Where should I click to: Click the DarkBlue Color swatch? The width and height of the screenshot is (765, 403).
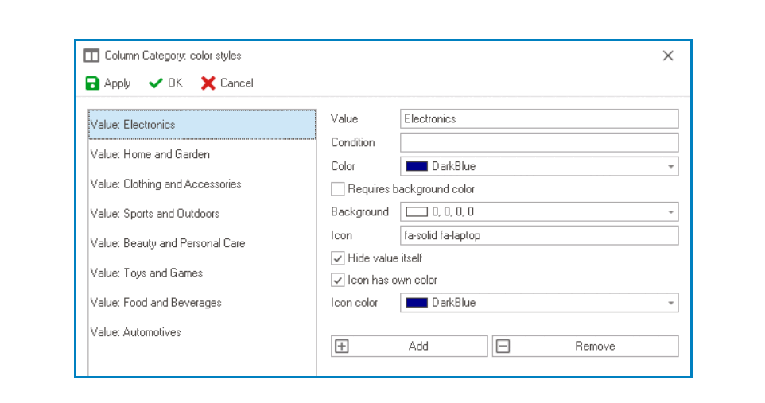point(417,167)
